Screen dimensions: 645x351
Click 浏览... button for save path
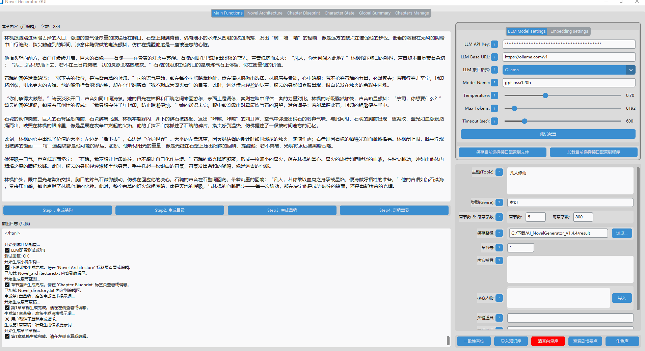(622, 233)
